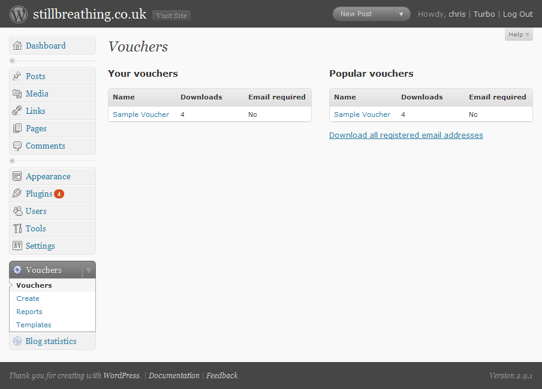The width and height of the screenshot is (542, 389).
Task: Open Sample Voucher in Popular vouchers
Action: [x=362, y=114]
